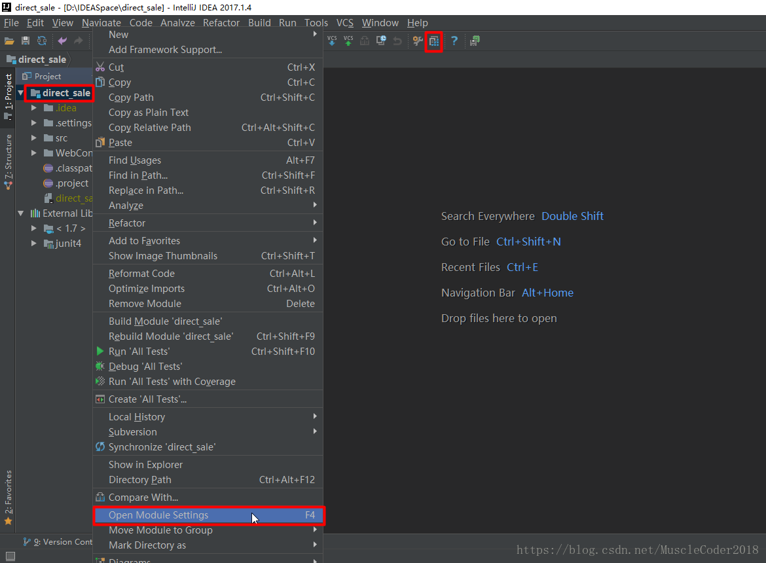
Task: Click the Save All toolbar icon
Action: click(x=26, y=41)
